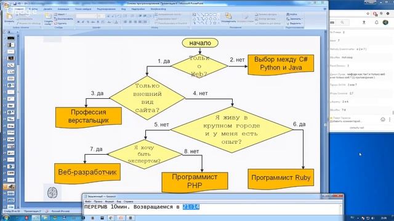
Task: Toggle Italic formatting in font group
Action: pyautogui.click(x=83, y=22)
